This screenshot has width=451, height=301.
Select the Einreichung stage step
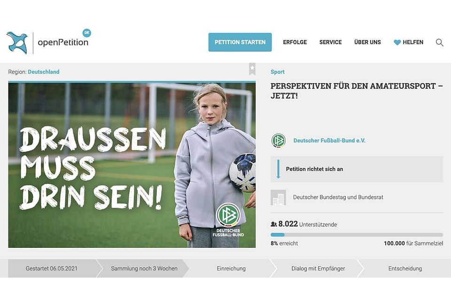pyautogui.click(x=231, y=269)
